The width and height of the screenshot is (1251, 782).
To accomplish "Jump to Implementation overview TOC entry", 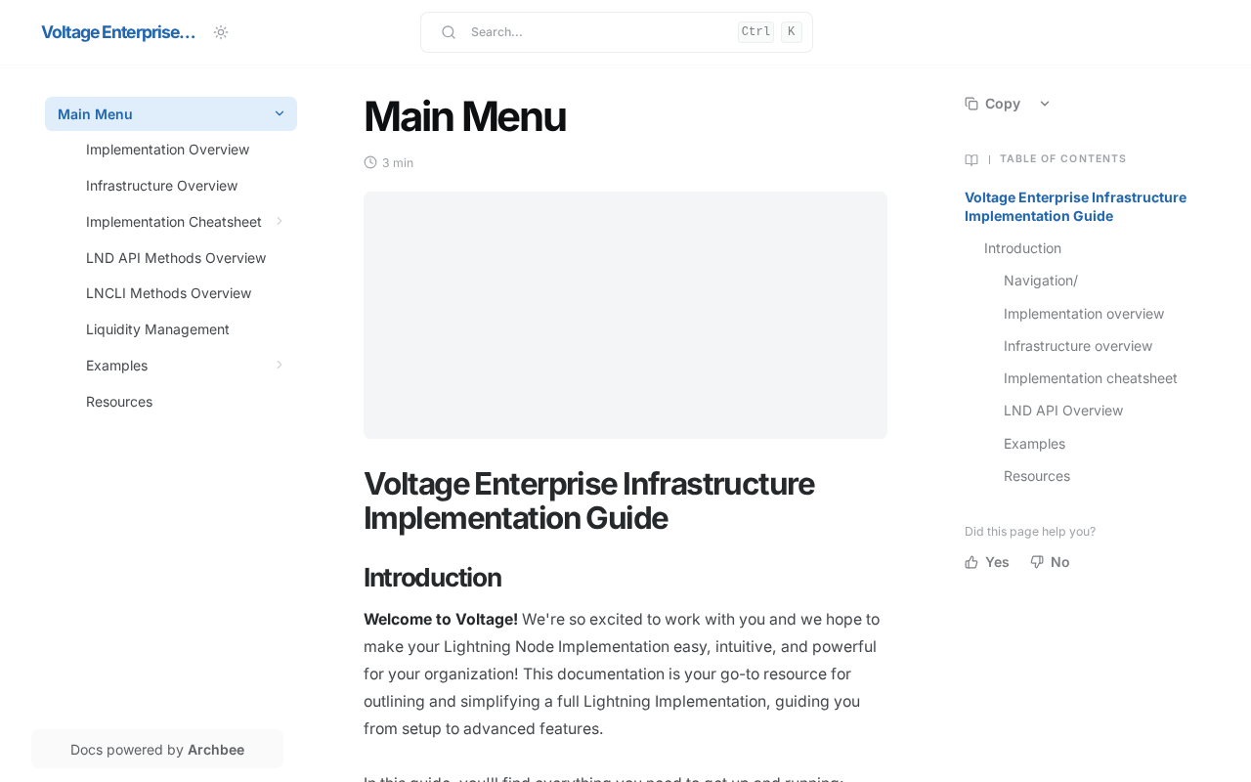I will [x=1084, y=314].
